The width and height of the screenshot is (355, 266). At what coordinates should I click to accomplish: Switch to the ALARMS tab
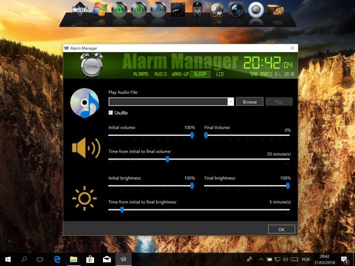140,74
